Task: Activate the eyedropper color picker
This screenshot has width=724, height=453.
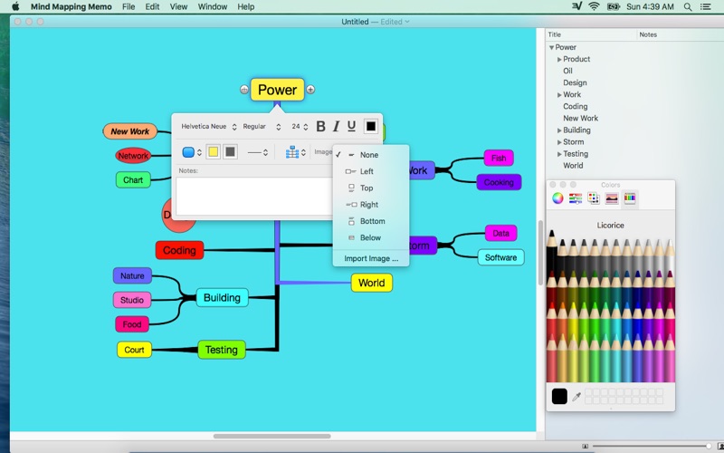Action: click(576, 397)
